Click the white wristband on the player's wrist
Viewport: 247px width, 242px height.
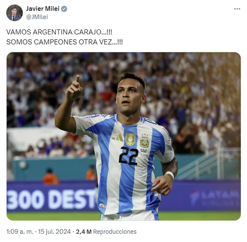(170, 175)
